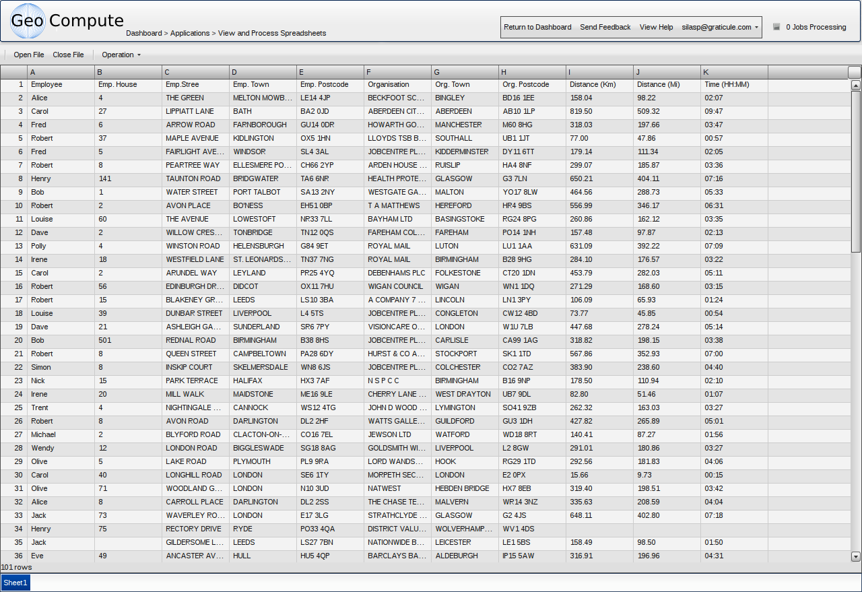Click Return to Dashboard
Screen dimensions: 862x592
537,27
